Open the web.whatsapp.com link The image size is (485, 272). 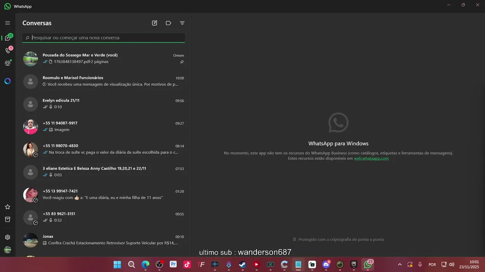coord(371,158)
